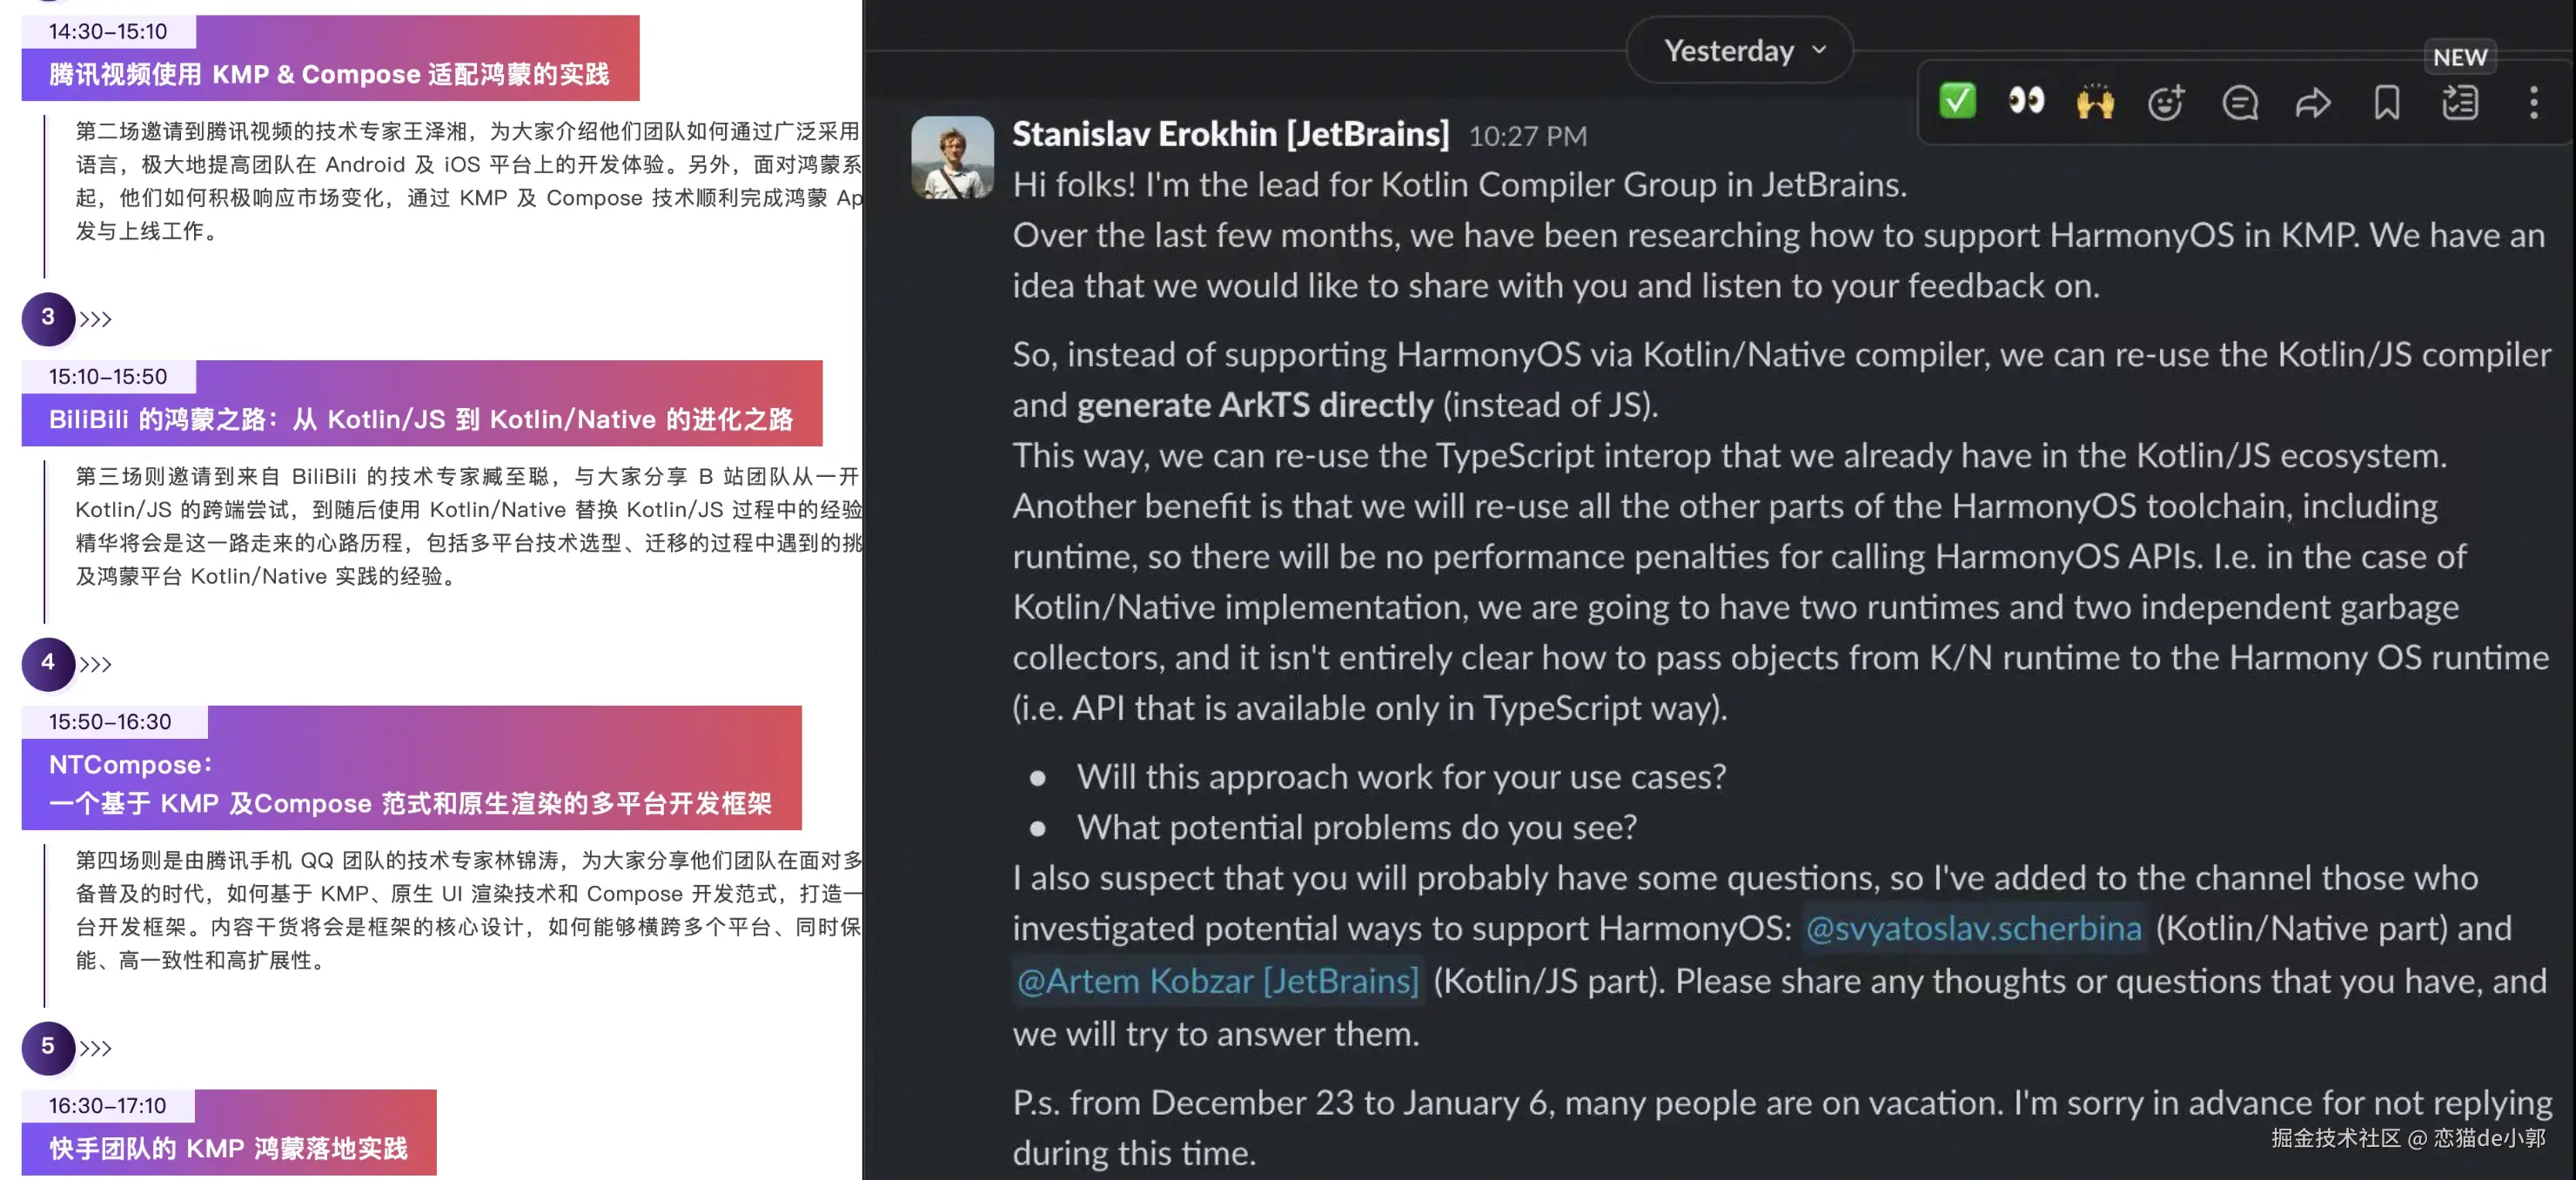Click the purple number 3 agenda marker

coord(47,318)
